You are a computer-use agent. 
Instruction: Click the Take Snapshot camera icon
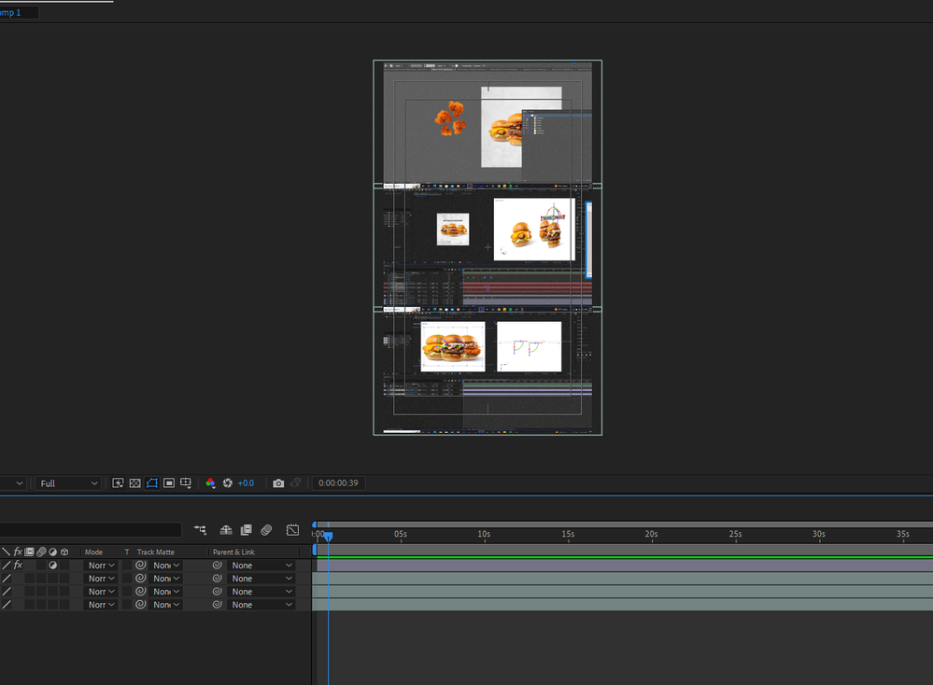278,482
